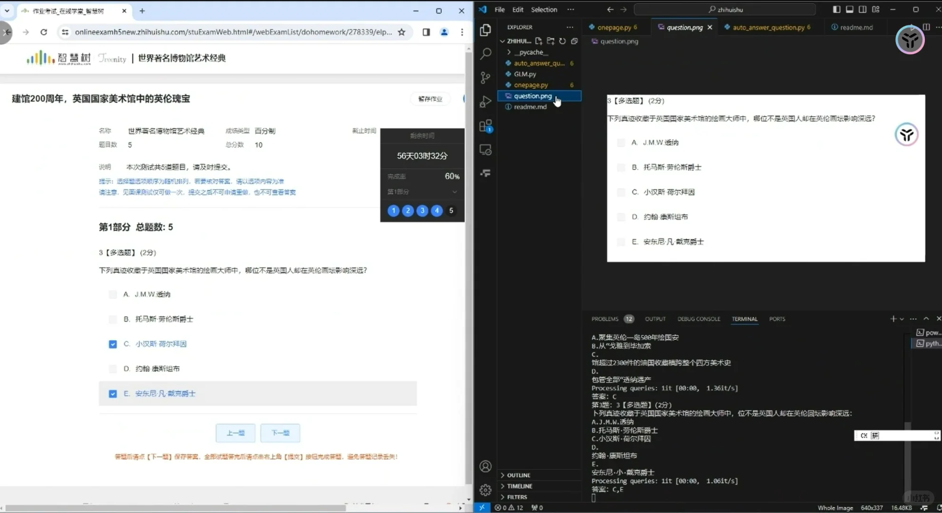Select the New File icon in Explorer
This screenshot has height=513, width=942.
(539, 41)
